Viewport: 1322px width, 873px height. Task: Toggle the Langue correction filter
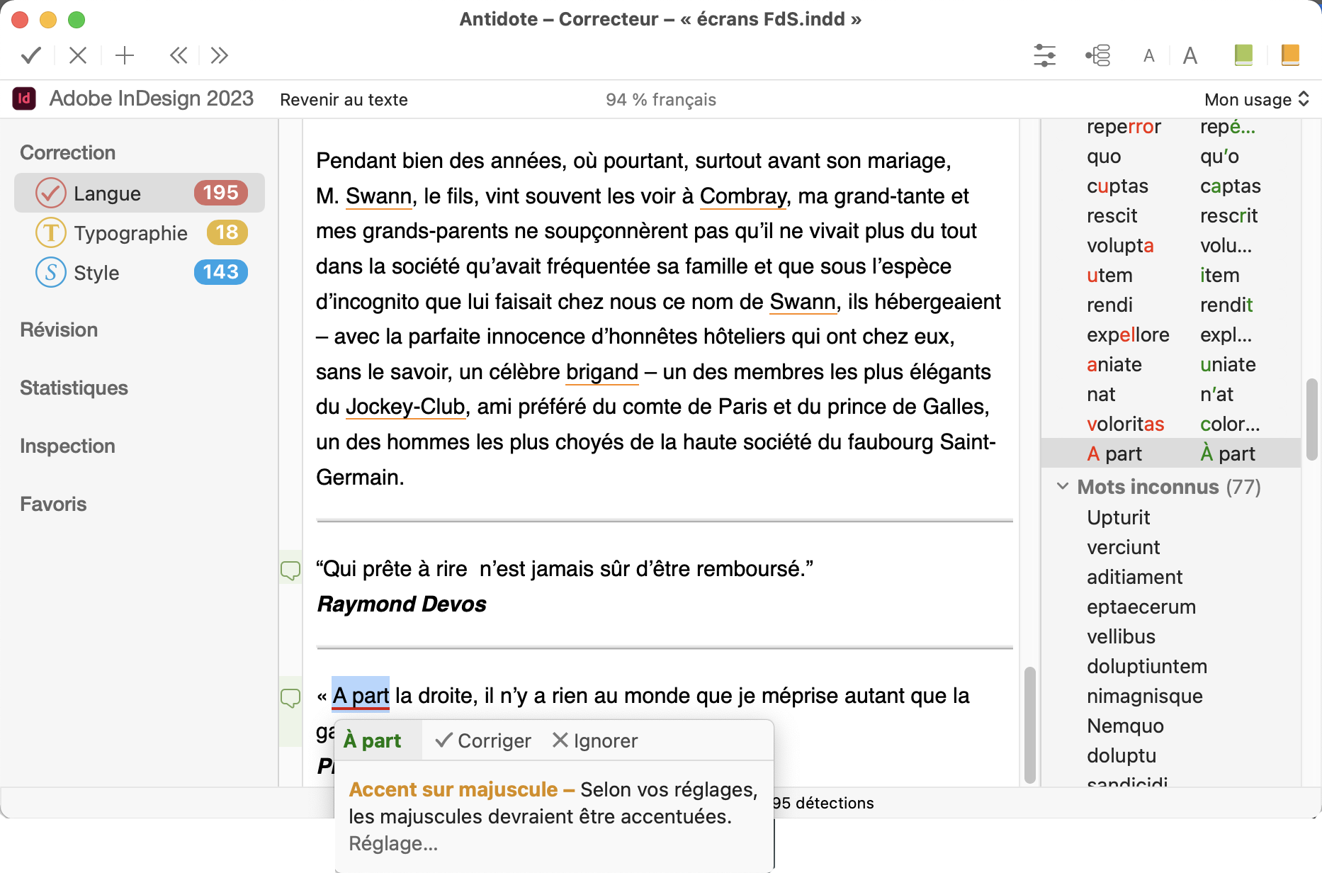pos(140,193)
